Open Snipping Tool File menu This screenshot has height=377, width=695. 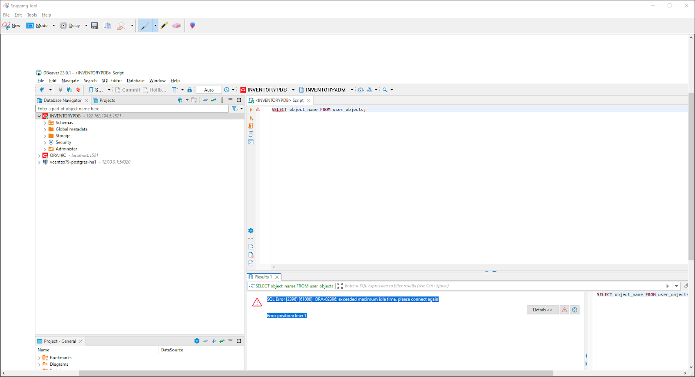click(6, 15)
